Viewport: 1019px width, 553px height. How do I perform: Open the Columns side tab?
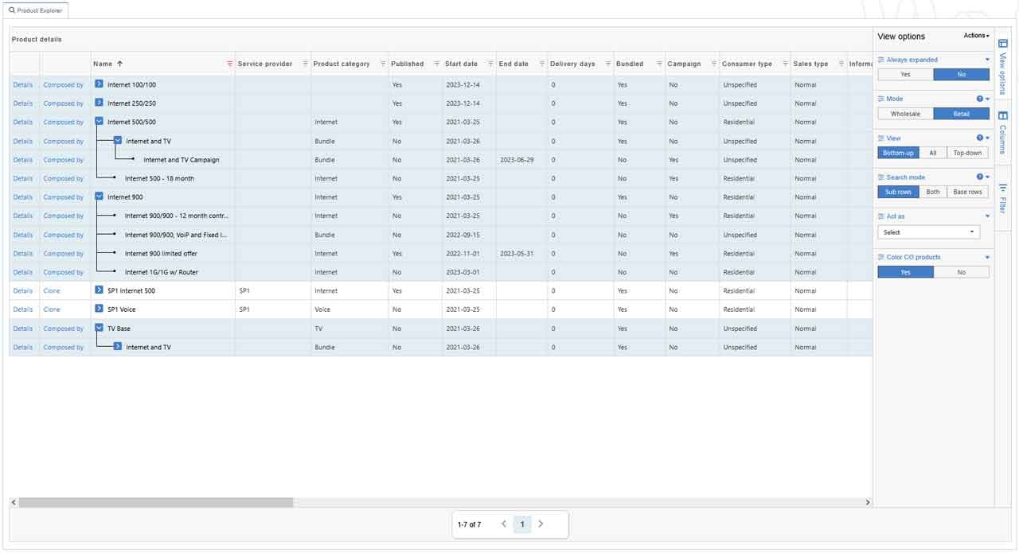click(x=1002, y=134)
